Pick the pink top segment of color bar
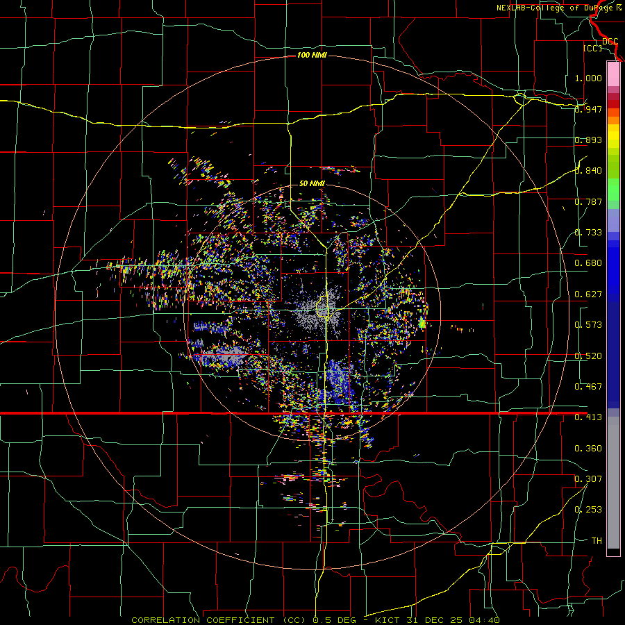Viewport: 625px width, 625px height. pyautogui.click(x=613, y=74)
